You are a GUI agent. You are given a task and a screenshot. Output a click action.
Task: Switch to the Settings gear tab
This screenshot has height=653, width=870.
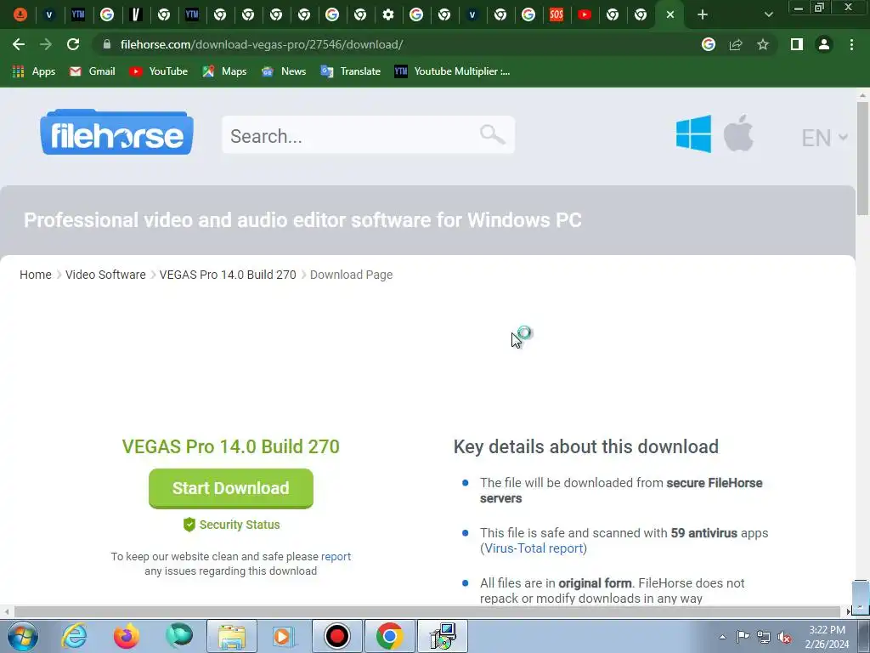click(388, 14)
